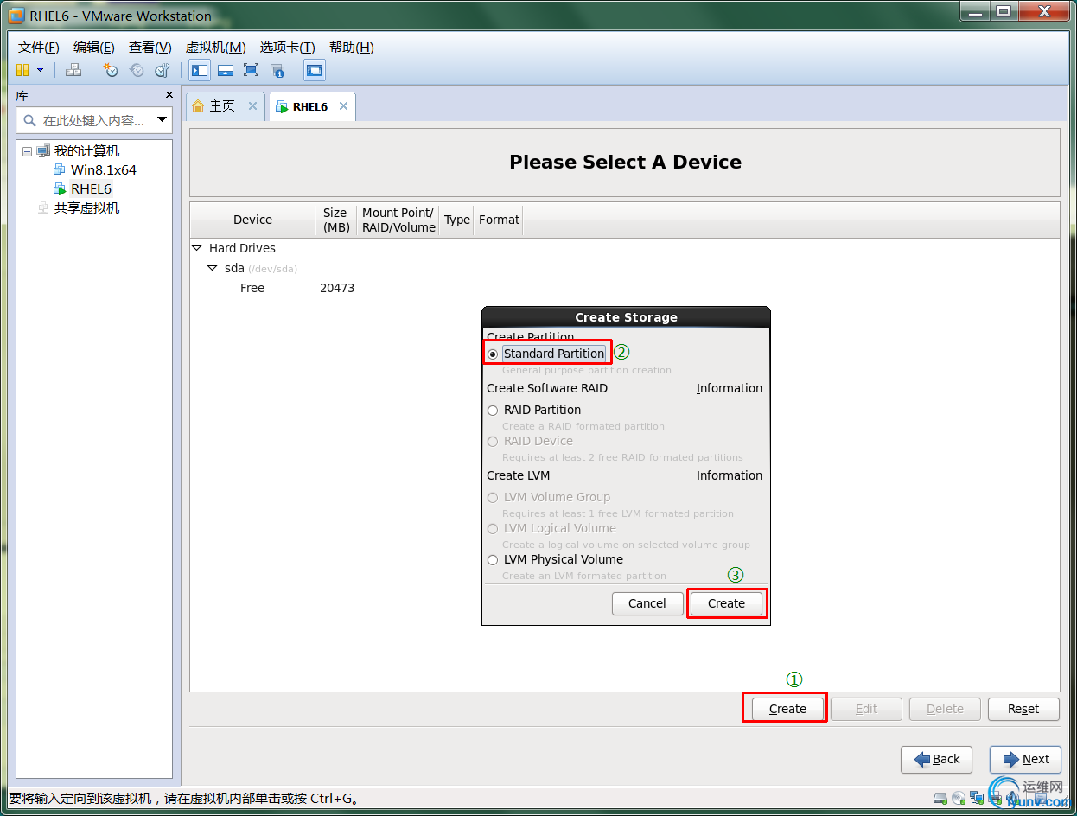Image resolution: width=1077 pixels, height=816 pixels.
Task: Click the Next button
Action: click(x=1025, y=759)
